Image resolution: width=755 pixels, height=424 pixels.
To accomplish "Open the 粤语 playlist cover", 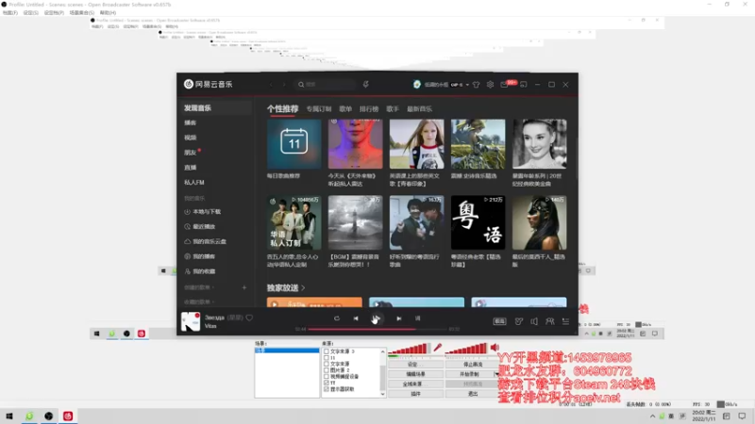I will point(478,222).
